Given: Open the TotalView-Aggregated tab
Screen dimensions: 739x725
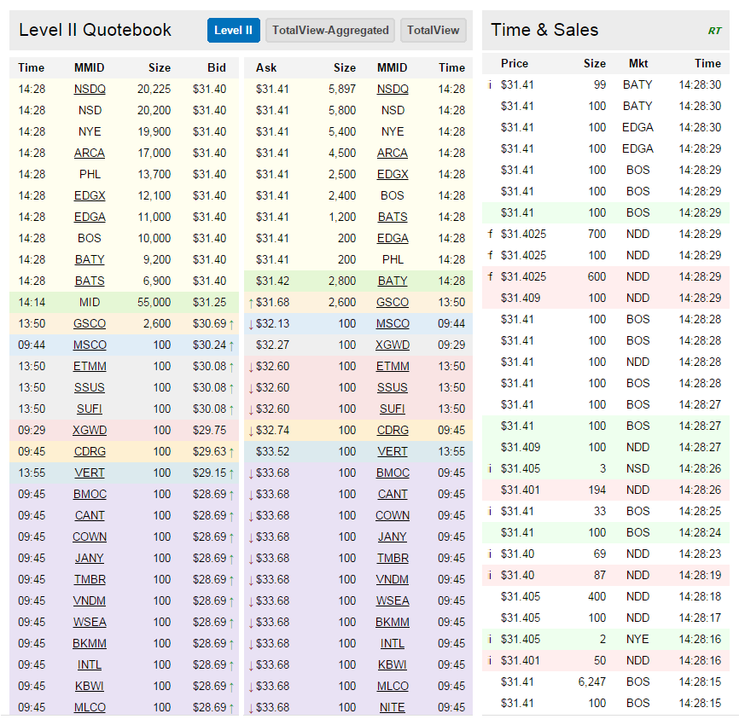Looking at the screenshot, I should click(330, 31).
